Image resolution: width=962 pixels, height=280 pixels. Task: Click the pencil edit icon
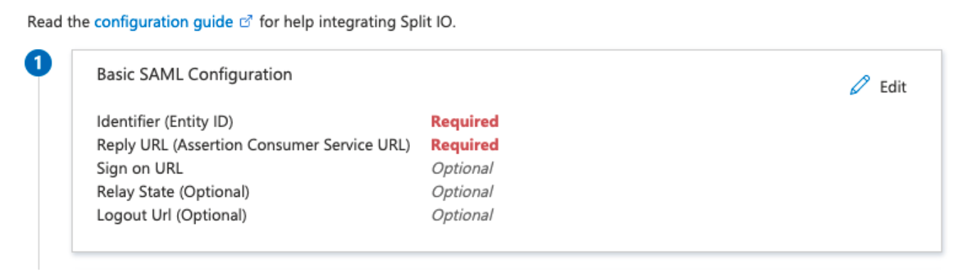pos(860,87)
